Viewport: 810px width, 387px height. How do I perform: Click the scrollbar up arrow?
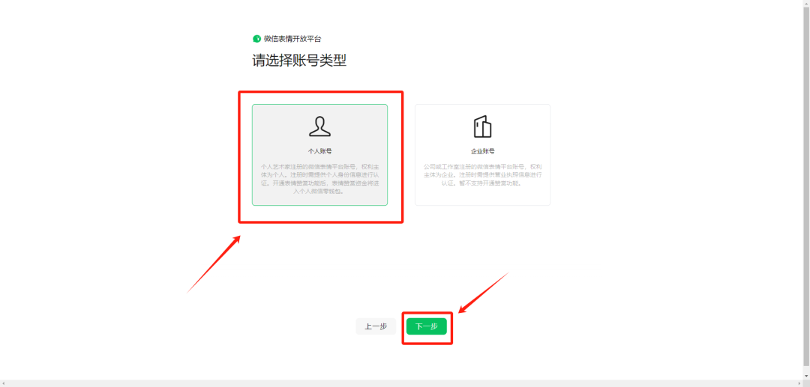[805, 3]
